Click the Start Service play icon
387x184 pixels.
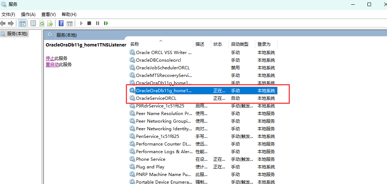[x=81, y=23]
